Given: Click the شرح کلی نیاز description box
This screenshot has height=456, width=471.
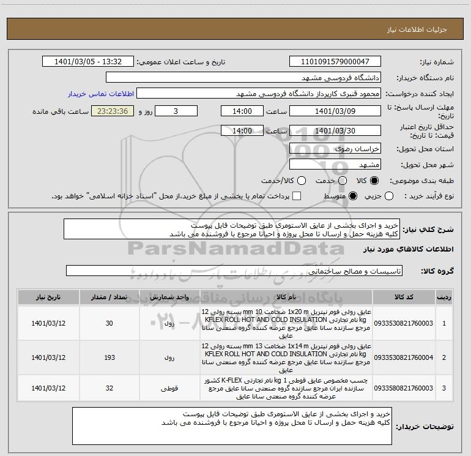Looking at the screenshot, I should click(232, 229).
